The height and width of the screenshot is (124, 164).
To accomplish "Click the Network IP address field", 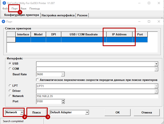I will click(97, 96).
